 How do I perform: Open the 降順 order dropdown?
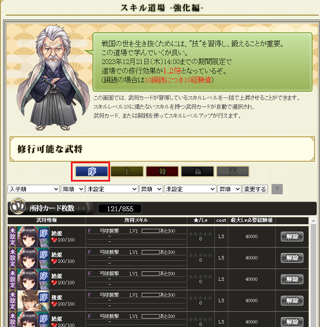tap(72, 189)
